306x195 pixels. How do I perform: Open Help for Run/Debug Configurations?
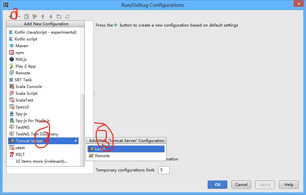coord(288,185)
